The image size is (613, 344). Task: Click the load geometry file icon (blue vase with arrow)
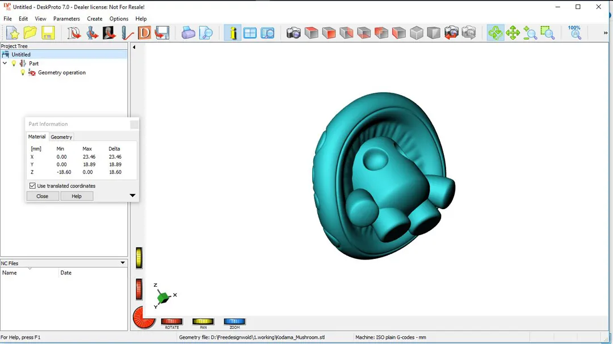[x=91, y=33]
